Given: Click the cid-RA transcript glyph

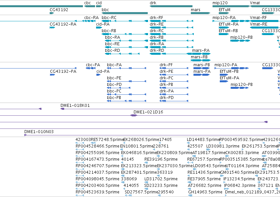Looking at the screenshot, I should click(x=99, y=28).
